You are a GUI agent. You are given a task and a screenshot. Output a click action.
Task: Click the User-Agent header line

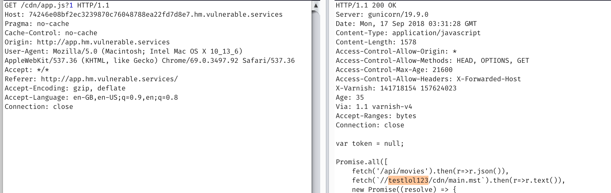[123, 52]
